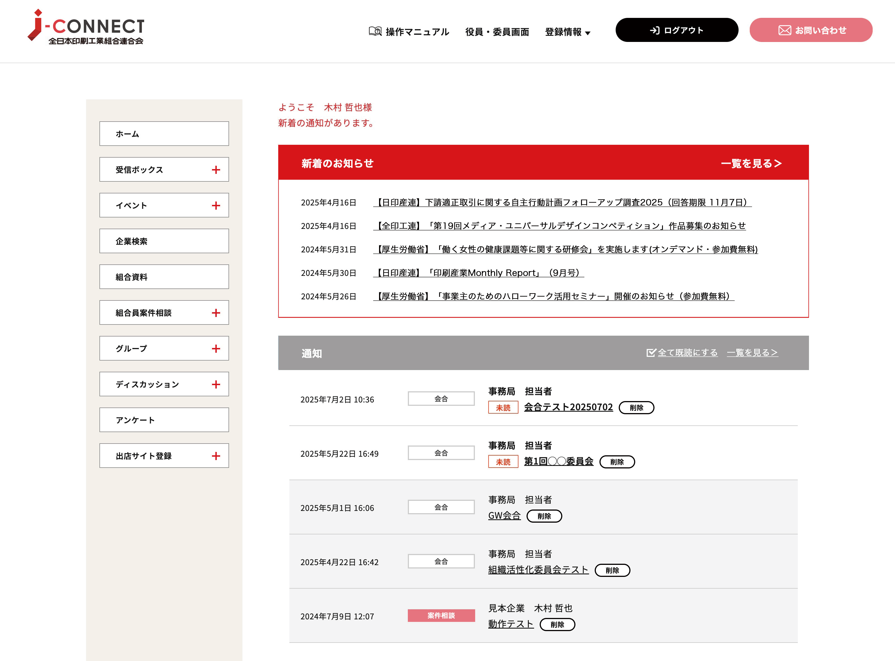
Task: Open 操作マニュアル in the top navigation
Action: point(417,32)
